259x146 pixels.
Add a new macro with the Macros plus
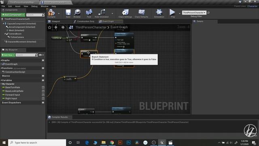click(43, 76)
